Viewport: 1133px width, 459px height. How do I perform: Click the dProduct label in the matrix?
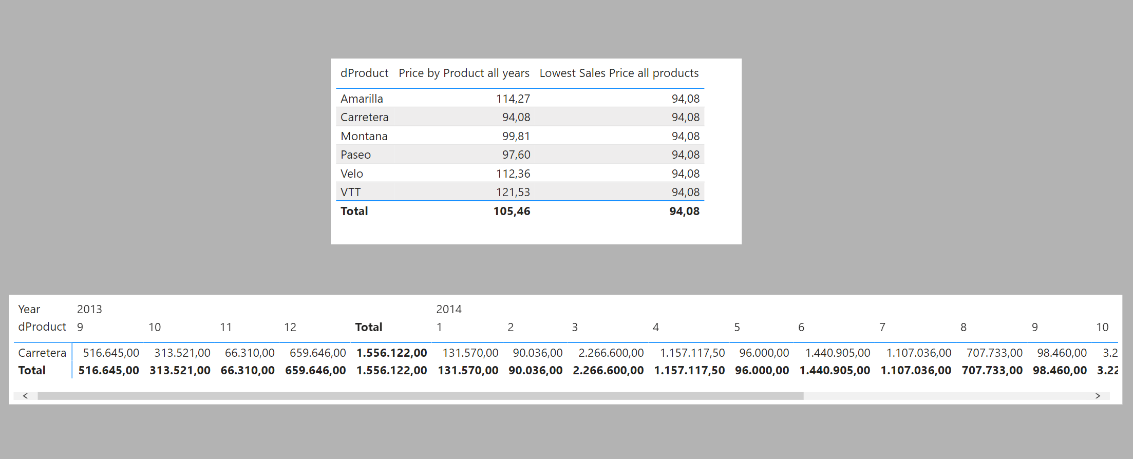point(42,327)
